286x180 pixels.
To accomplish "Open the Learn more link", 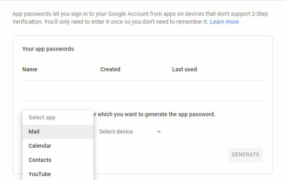I will coord(224,22).
